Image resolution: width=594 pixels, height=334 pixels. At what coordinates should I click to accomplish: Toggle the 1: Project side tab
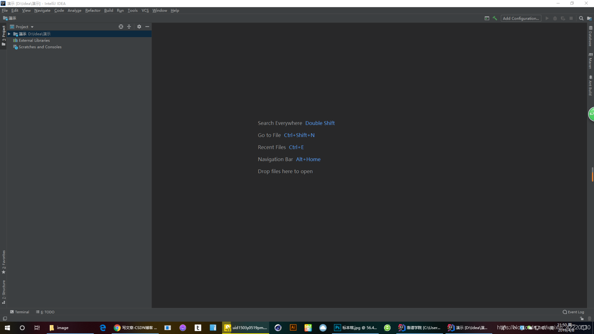tap(3, 36)
